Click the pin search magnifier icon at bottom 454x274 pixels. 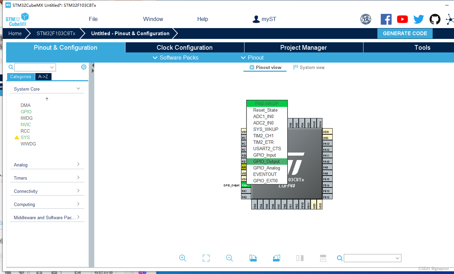click(x=340, y=258)
